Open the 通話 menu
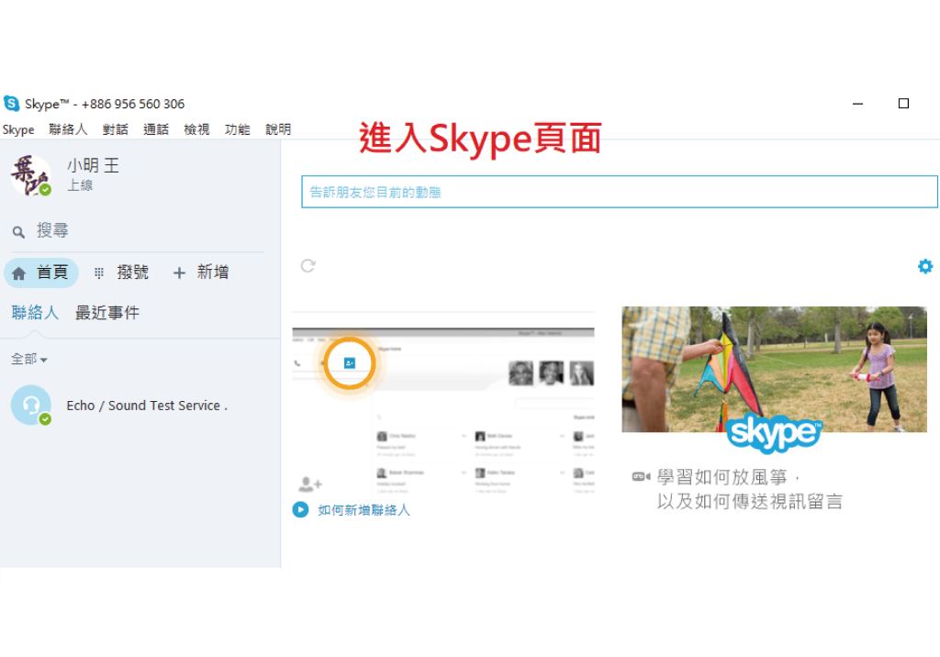This screenshot has height=657, width=940. point(156,129)
